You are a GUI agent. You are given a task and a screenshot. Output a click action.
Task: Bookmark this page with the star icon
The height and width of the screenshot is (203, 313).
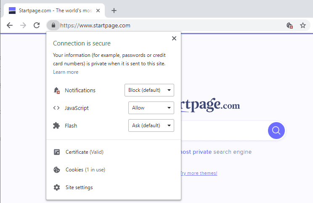click(x=303, y=25)
